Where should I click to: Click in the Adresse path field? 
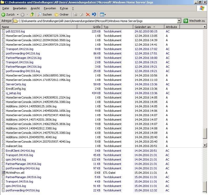96,21
